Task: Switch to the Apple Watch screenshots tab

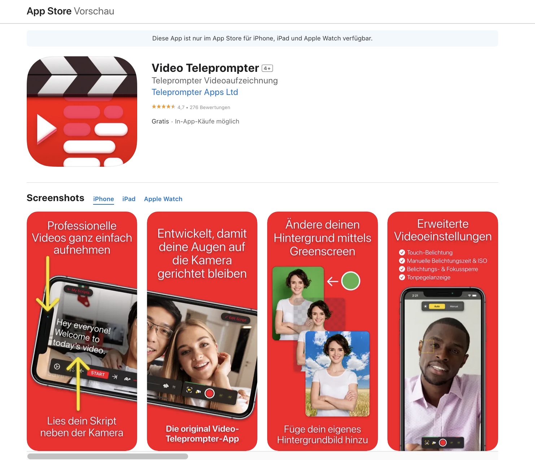Action: tap(163, 199)
